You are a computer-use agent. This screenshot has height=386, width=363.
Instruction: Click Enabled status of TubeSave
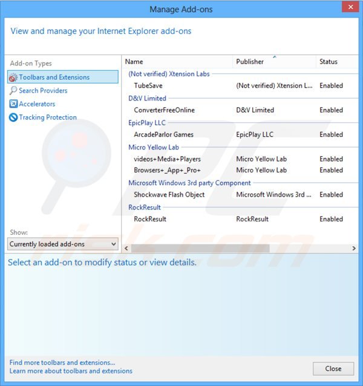tap(331, 86)
